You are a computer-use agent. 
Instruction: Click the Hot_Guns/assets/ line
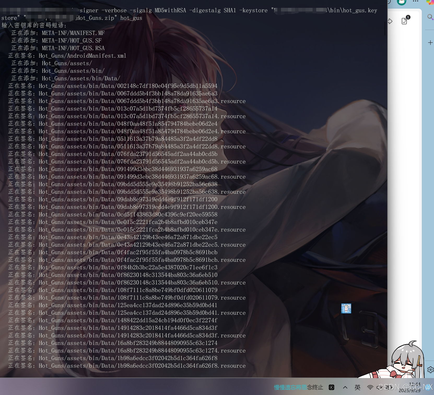click(x=52, y=63)
